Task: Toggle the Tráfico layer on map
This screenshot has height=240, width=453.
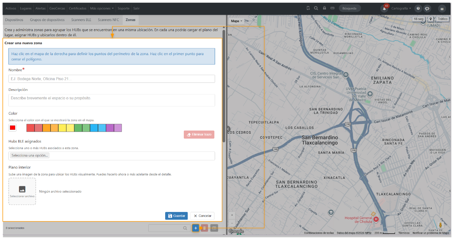Action: click(442, 19)
